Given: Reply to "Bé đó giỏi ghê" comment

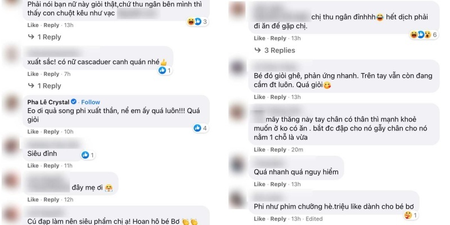Looking at the screenshot, I should 278,97.
